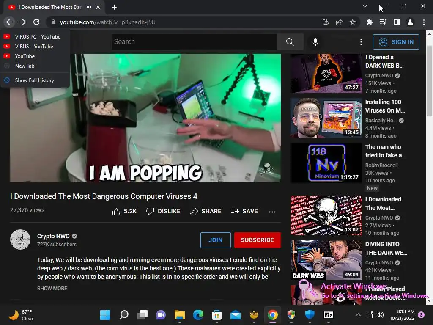Click the SHARE button under the video

(x=206, y=212)
